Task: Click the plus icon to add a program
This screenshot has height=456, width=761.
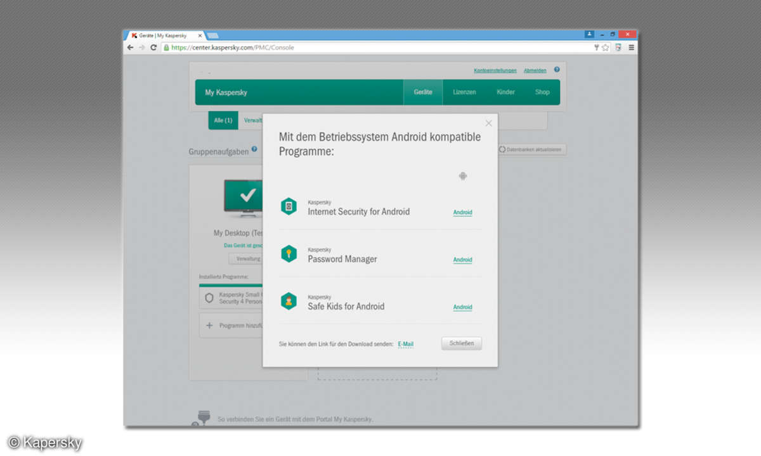Action: [x=209, y=326]
